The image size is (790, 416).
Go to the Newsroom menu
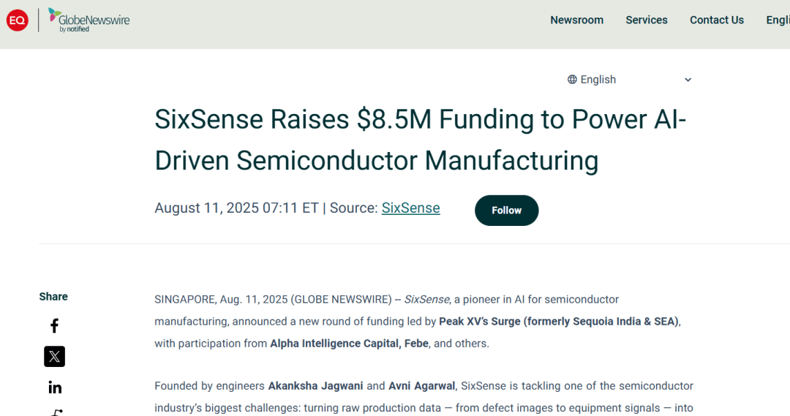pos(576,20)
